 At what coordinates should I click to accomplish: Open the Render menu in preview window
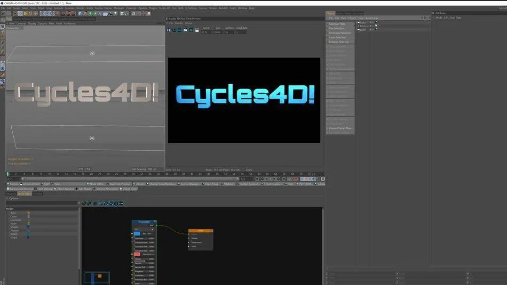[x=179, y=23]
